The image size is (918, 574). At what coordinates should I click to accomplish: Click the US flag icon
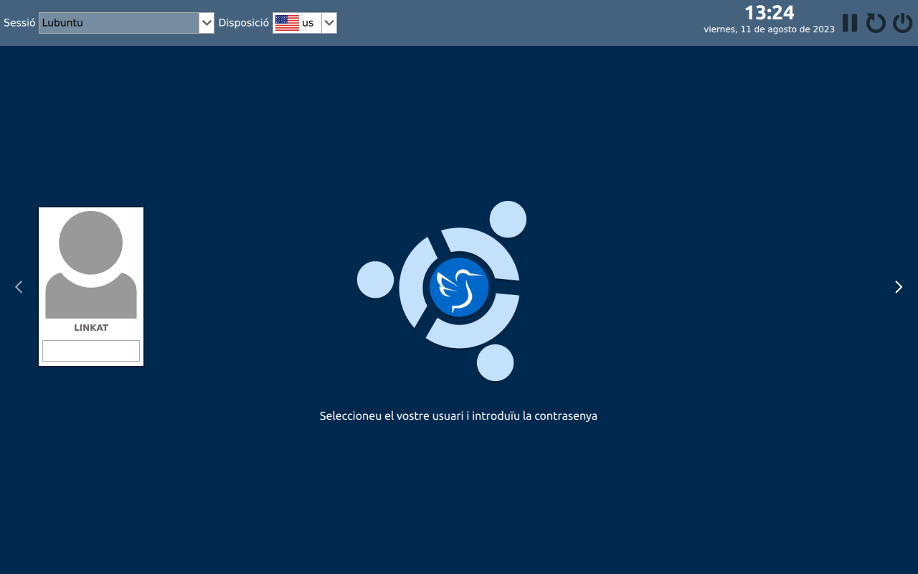point(287,23)
